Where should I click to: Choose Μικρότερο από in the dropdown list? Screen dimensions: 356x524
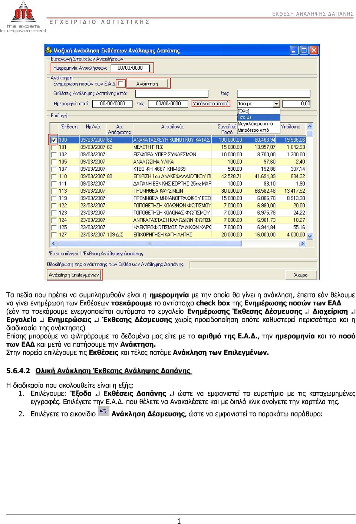[x=258, y=130]
